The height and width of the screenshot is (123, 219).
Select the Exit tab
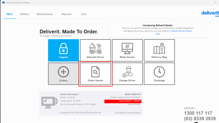(84, 14)
